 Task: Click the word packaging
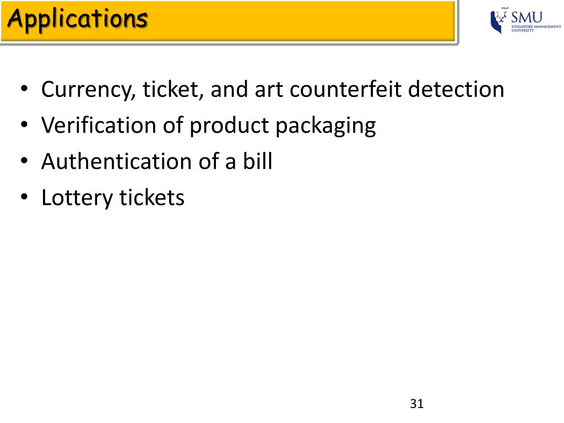(326, 127)
